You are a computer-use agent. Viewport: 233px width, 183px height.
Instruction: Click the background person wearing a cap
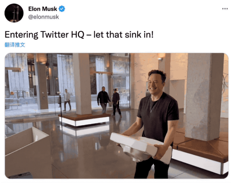(116, 102)
